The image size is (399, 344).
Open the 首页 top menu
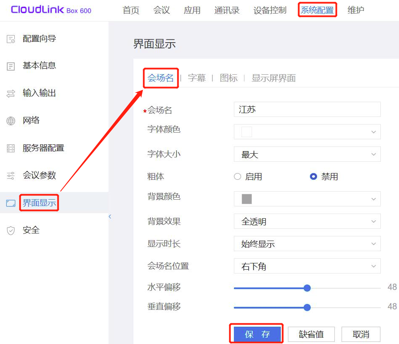pos(131,10)
